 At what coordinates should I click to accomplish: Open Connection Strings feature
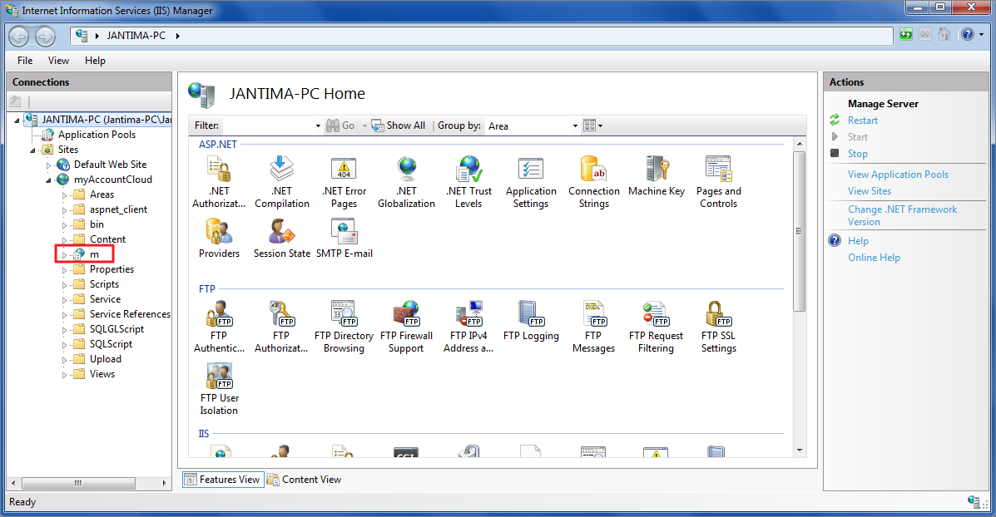tap(594, 183)
